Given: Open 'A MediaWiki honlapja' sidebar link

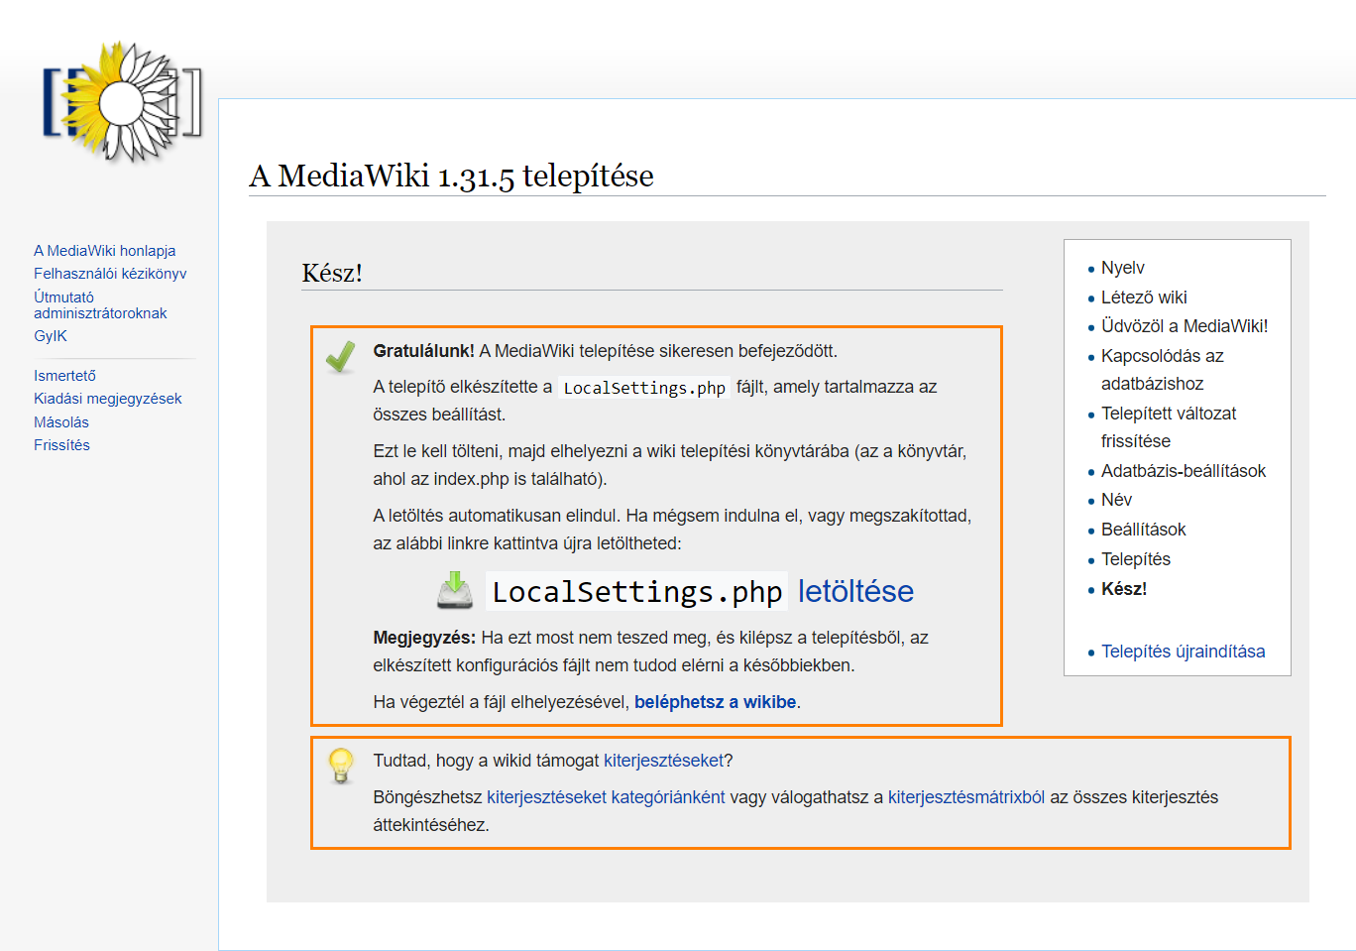Looking at the screenshot, I should (x=104, y=251).
